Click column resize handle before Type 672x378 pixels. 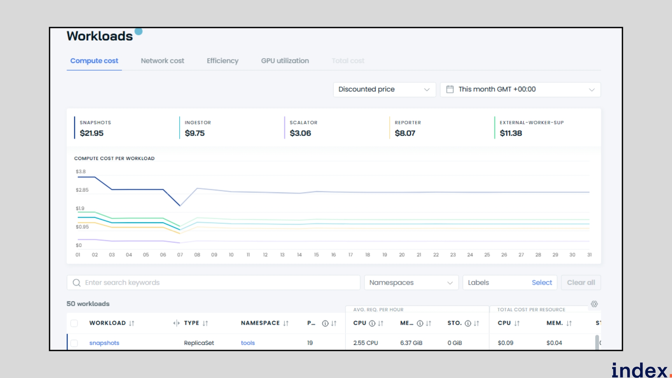tap(176, 323)
